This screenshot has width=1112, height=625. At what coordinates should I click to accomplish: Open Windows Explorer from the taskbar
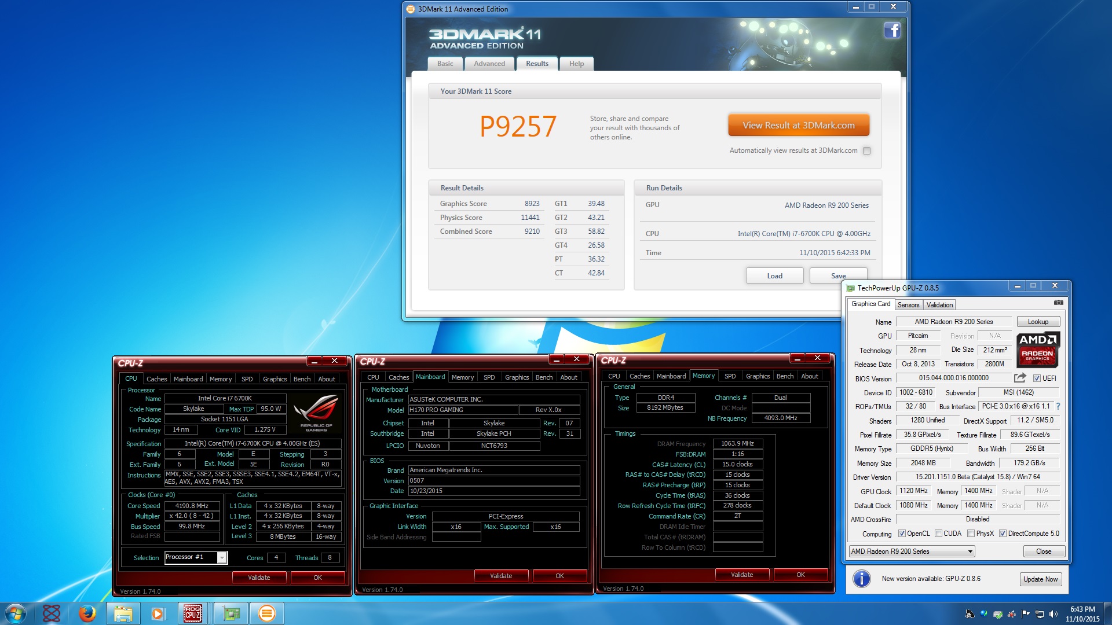[x=123, y=613]
